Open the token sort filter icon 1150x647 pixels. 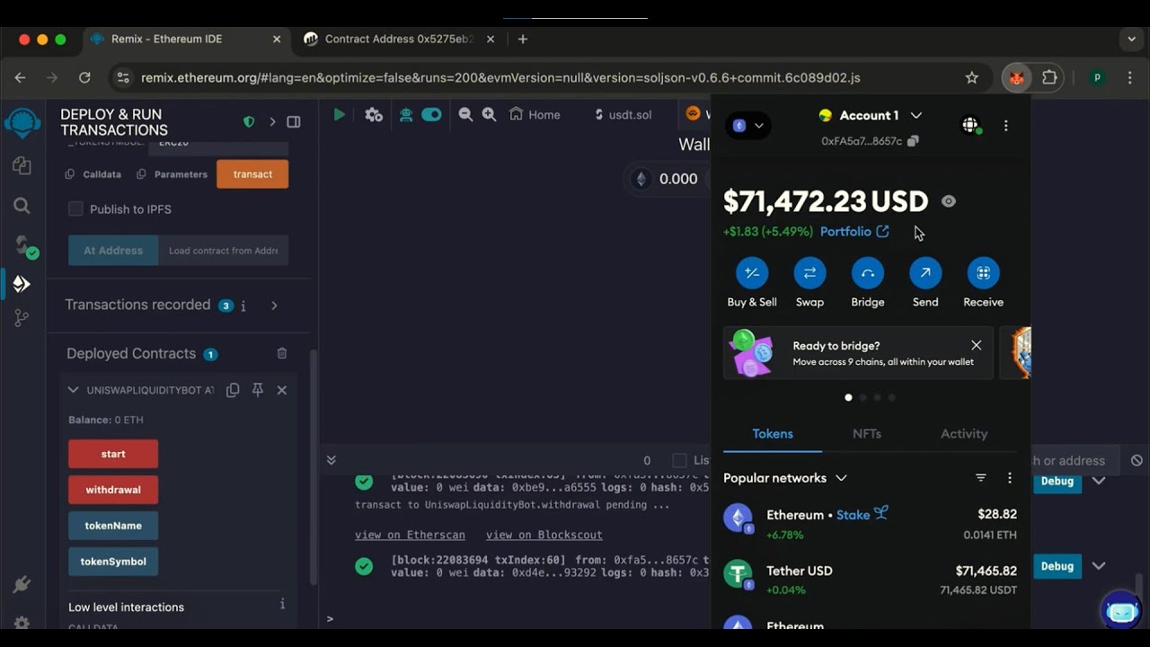(x=981, y=478)
